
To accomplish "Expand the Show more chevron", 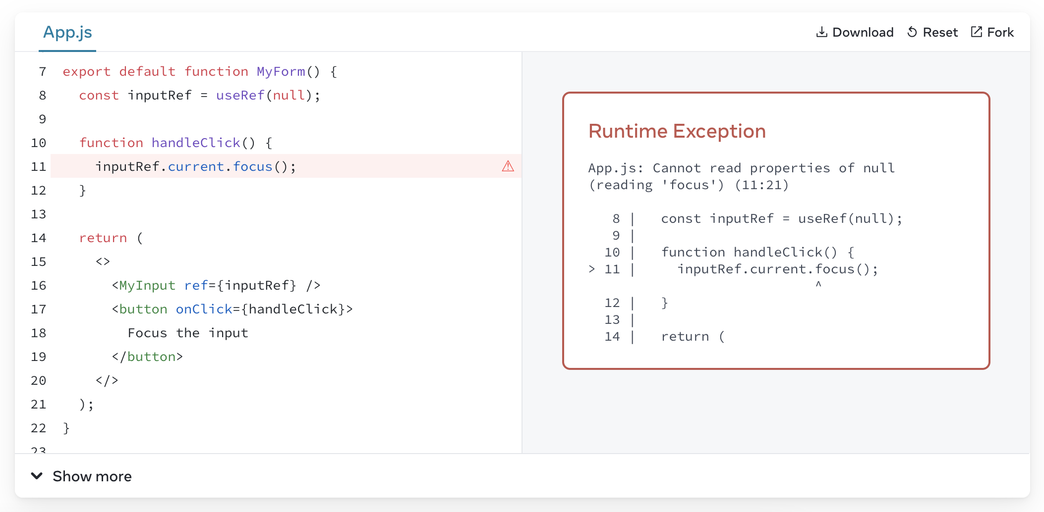I will click(x=37, y=476).
